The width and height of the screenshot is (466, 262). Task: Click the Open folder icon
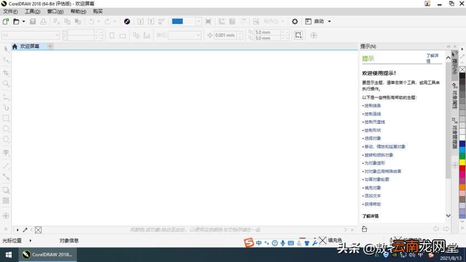coord(16,22)
